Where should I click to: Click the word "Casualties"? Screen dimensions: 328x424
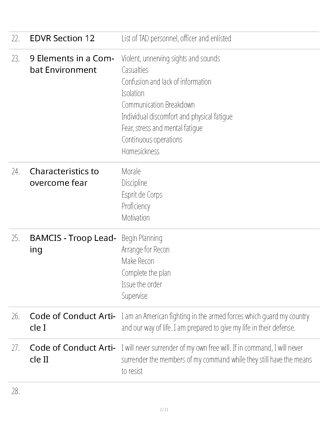[x=135, y=70]
